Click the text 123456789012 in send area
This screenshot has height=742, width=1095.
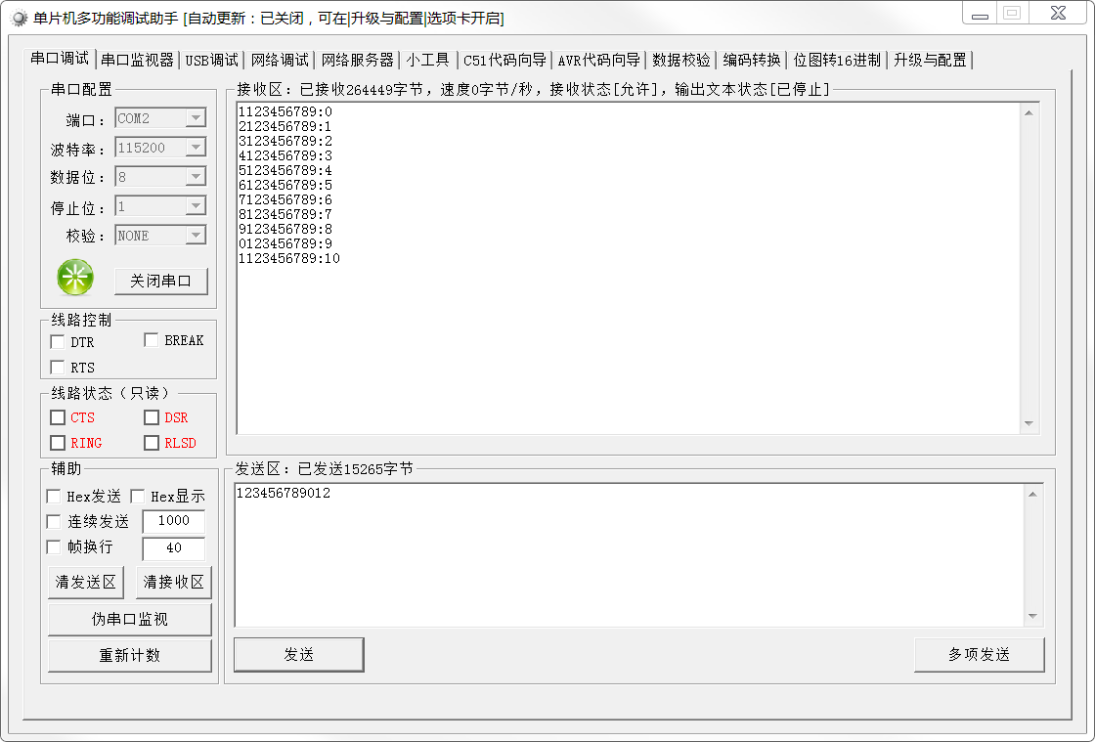(284, 493)
